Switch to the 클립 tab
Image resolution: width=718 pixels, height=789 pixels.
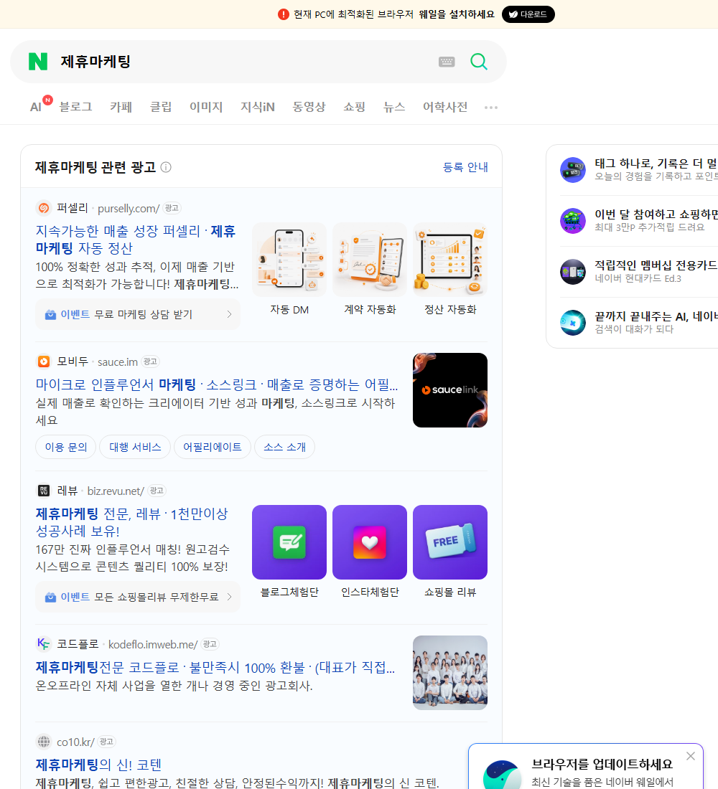pyautogui.click(x=161, y=107)
